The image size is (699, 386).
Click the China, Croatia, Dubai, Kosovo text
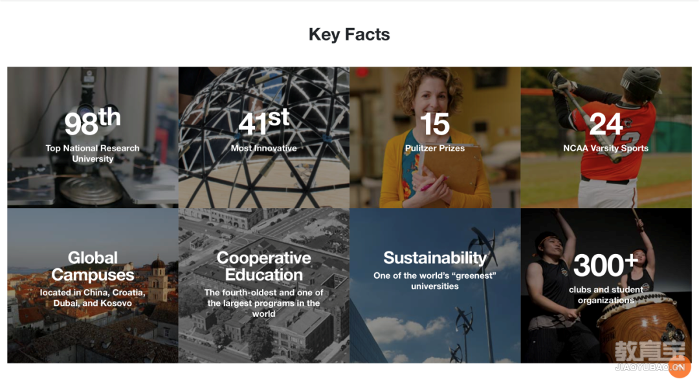click(x=93, y=298)
